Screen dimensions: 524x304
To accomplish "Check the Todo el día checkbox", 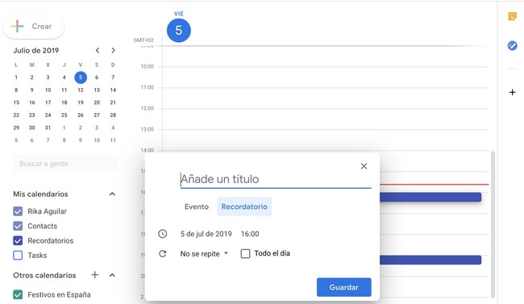I will [x=245, y=253].
